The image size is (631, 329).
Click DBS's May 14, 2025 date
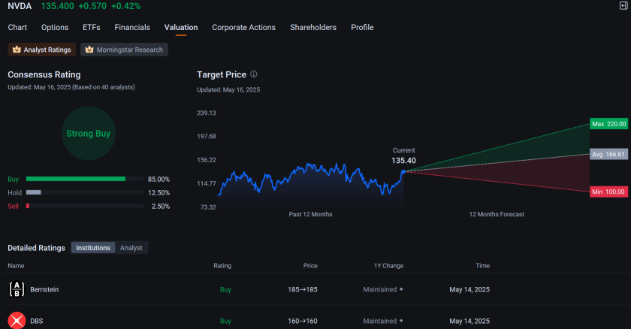point(469,321)
